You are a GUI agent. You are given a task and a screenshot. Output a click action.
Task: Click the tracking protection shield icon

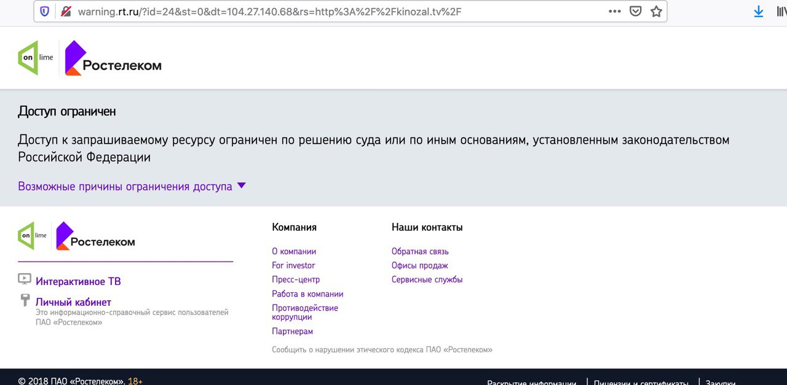[44, 11]
